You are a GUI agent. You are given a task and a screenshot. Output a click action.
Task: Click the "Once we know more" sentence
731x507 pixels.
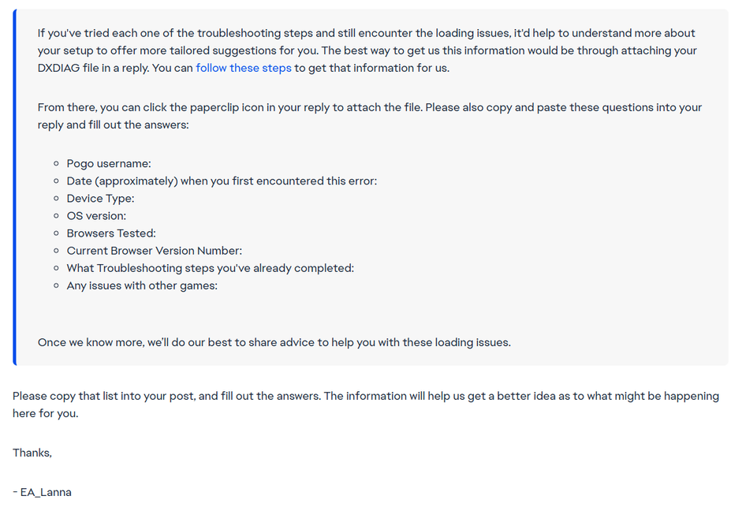pyautogui.click(x=274, y=342)
